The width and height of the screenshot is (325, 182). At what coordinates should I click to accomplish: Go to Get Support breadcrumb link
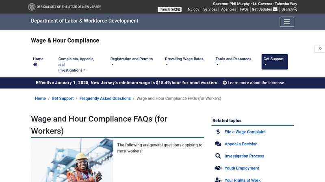click(63, 98)
